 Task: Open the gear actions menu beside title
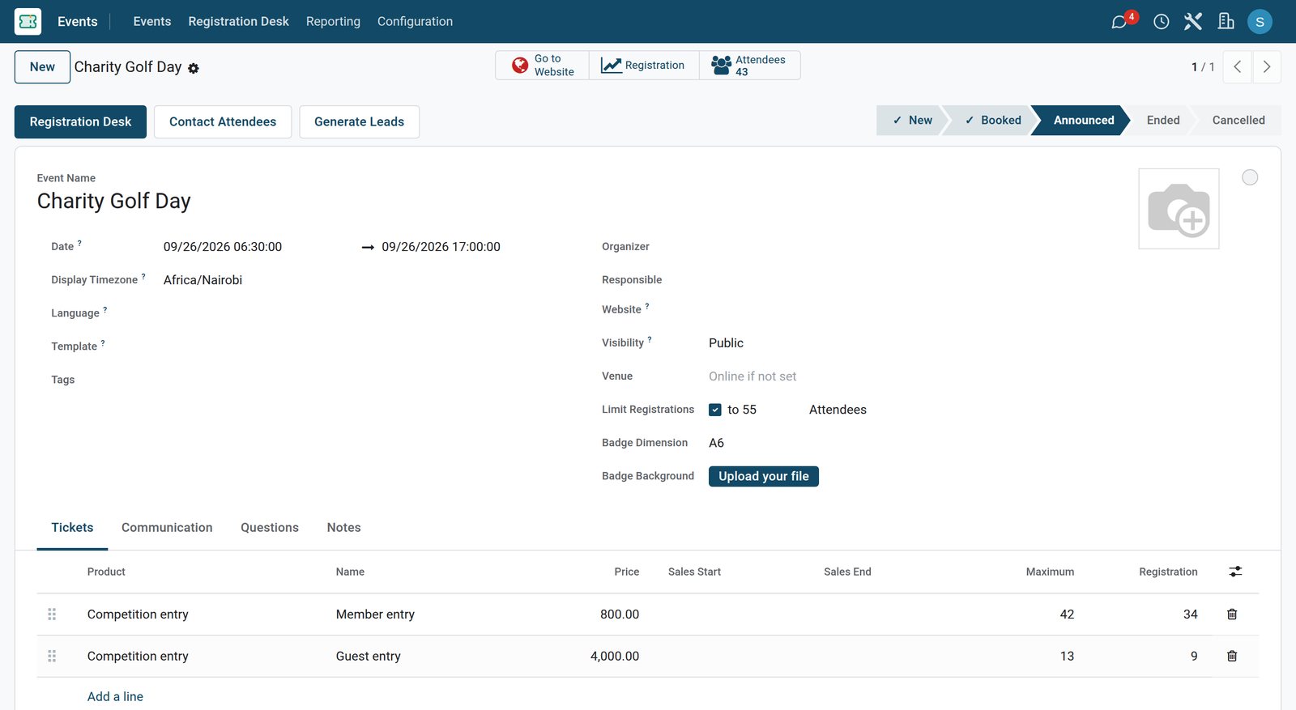tap(194, 69)
